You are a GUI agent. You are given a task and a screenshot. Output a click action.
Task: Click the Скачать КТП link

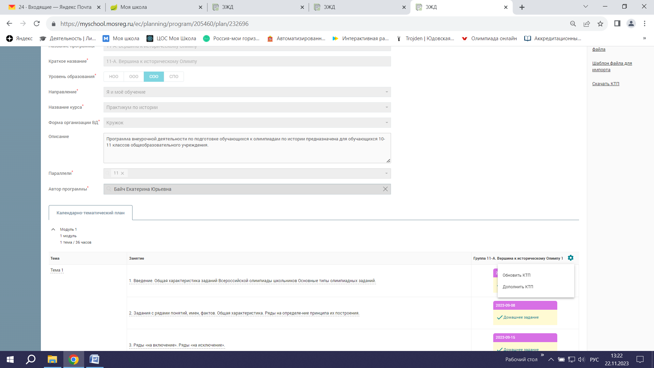point(606,84)
